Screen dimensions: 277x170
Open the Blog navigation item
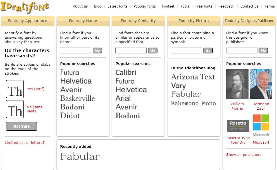pyautogui.click(x=97, y=6)
